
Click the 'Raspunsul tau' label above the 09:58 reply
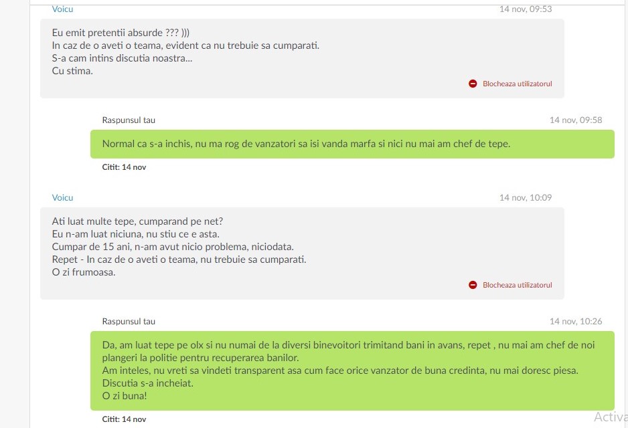point(129,120)
